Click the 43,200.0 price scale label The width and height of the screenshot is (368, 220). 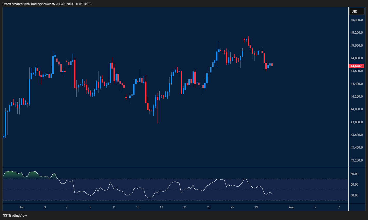pyautogui.click(x=356, y=160)
